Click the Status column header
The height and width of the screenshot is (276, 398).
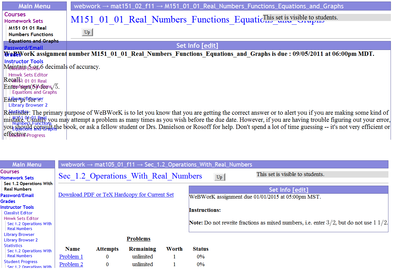201,249
